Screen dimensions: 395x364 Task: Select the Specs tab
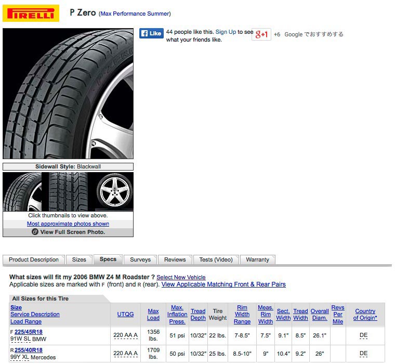pyautogui.click(x=108, y=259)
